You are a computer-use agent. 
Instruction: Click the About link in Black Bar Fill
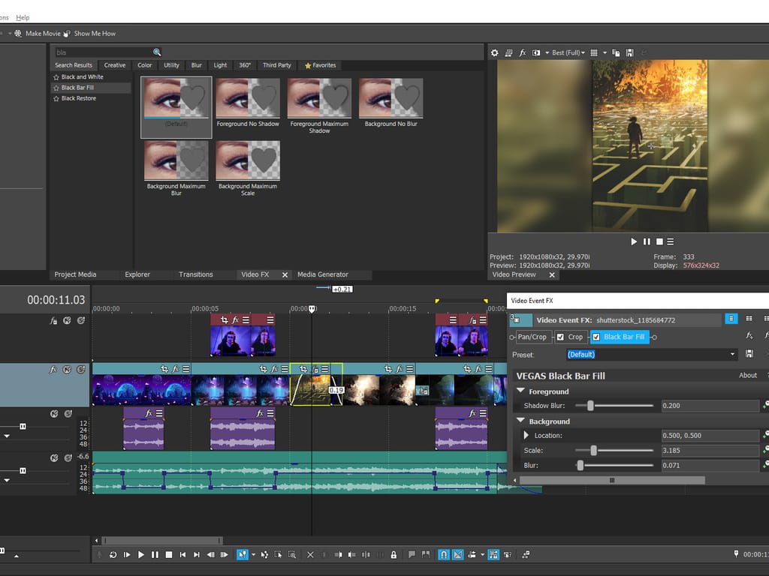point(747,376)
